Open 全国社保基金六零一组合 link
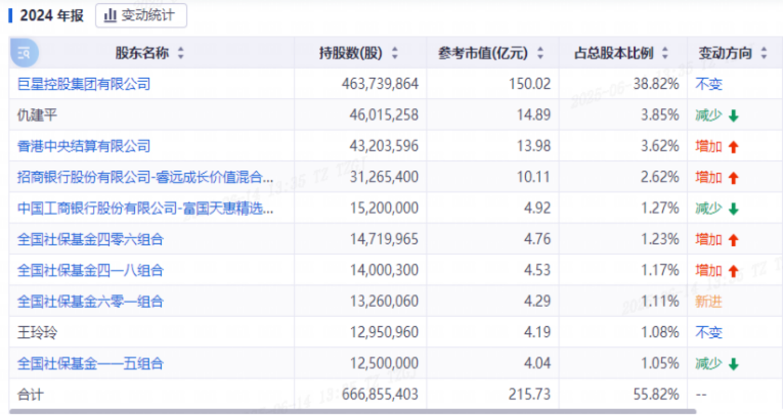This screenshot has width=783, height=415. click(x=91, y=302)
